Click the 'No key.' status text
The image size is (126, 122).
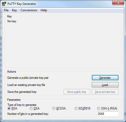coord(12,21)
